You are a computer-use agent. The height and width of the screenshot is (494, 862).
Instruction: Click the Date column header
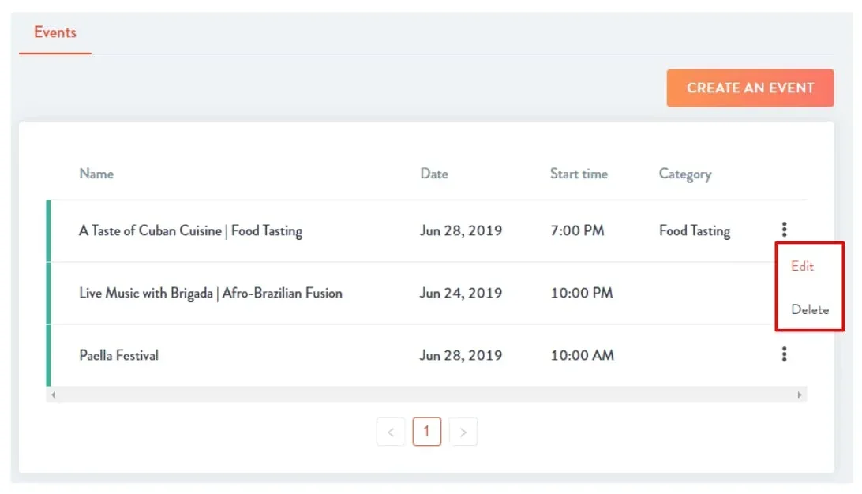tap(433, 174)
